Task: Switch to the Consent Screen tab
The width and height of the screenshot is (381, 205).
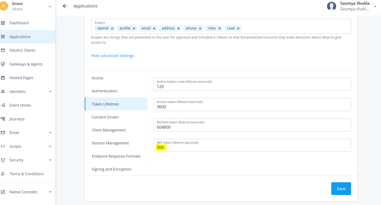Action: click(105, 117)
